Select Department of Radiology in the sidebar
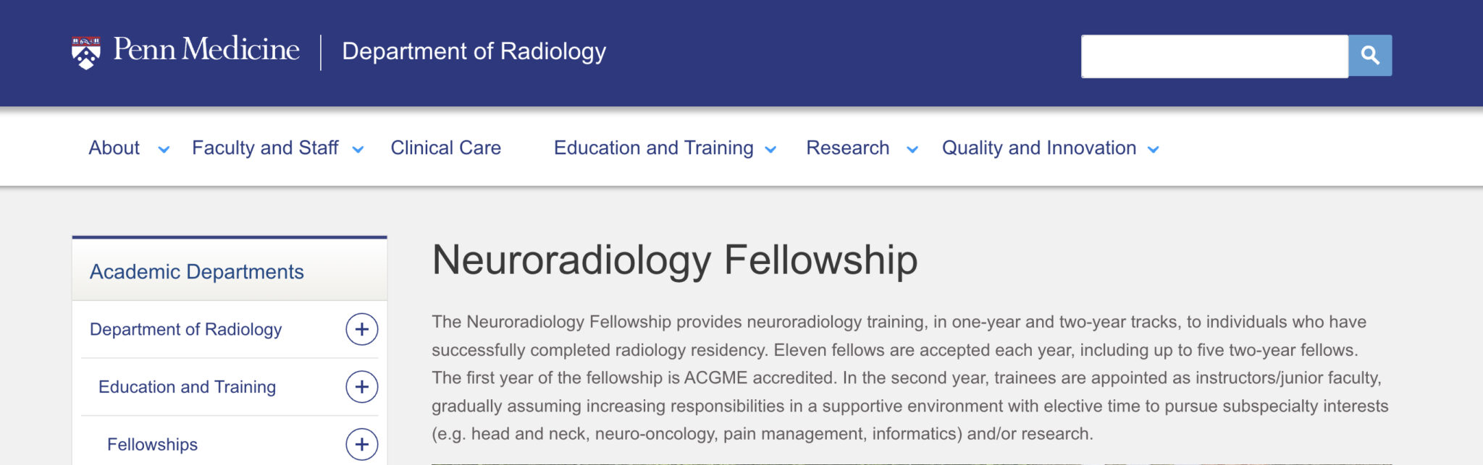The image size is (1483, 465). point(185,329)
